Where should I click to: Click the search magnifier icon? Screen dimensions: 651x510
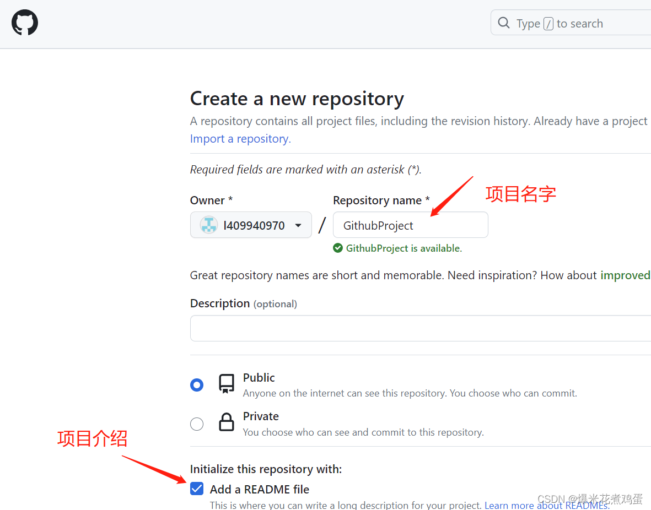click(503, 23)
